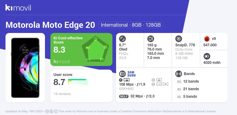Click the Moto Edge 20 phone image
Viewport: 237px width, 115px height.
(x=25, y=68)
